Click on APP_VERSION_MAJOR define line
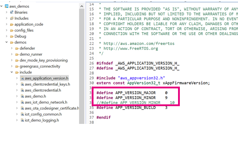Screen dimensions: 238x142 click(132, 93)
